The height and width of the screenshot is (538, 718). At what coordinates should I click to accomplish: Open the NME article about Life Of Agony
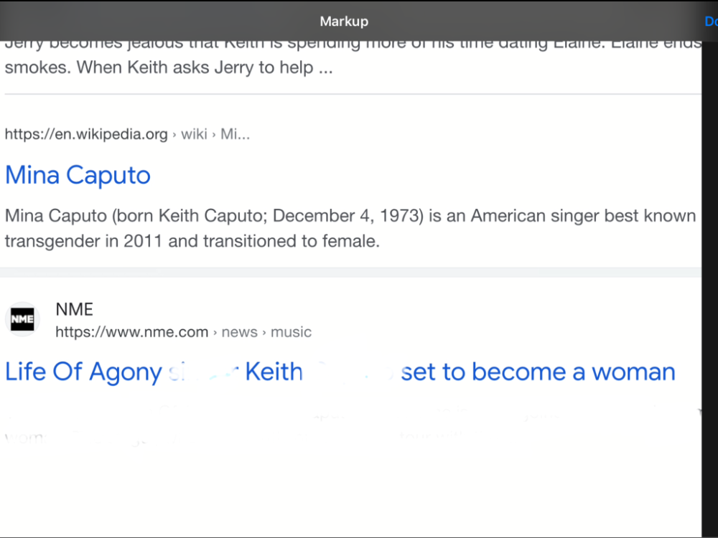click(340, 372)
